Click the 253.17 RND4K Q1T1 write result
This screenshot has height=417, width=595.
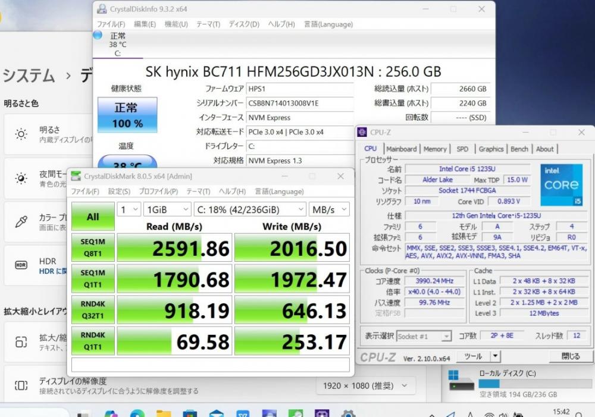[292, 341]
